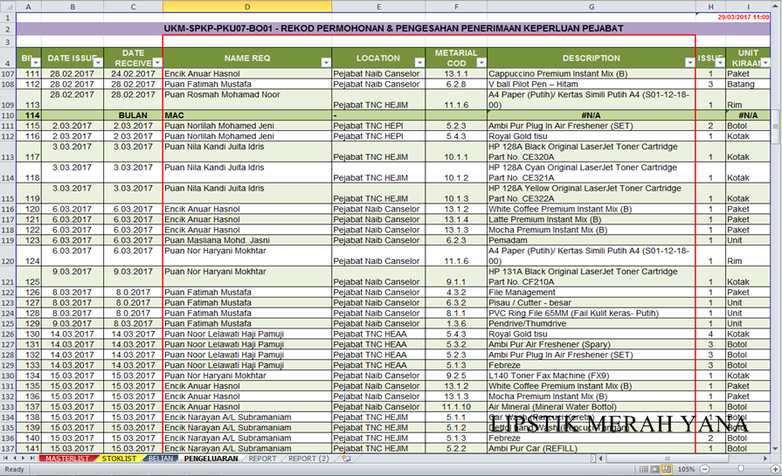Switch to Normal view in status bar
Screen dimensions: 782x476
(644, 469)
